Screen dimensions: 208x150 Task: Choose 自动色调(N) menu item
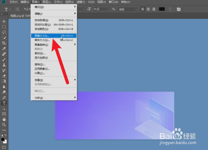(x=54, y=20)
